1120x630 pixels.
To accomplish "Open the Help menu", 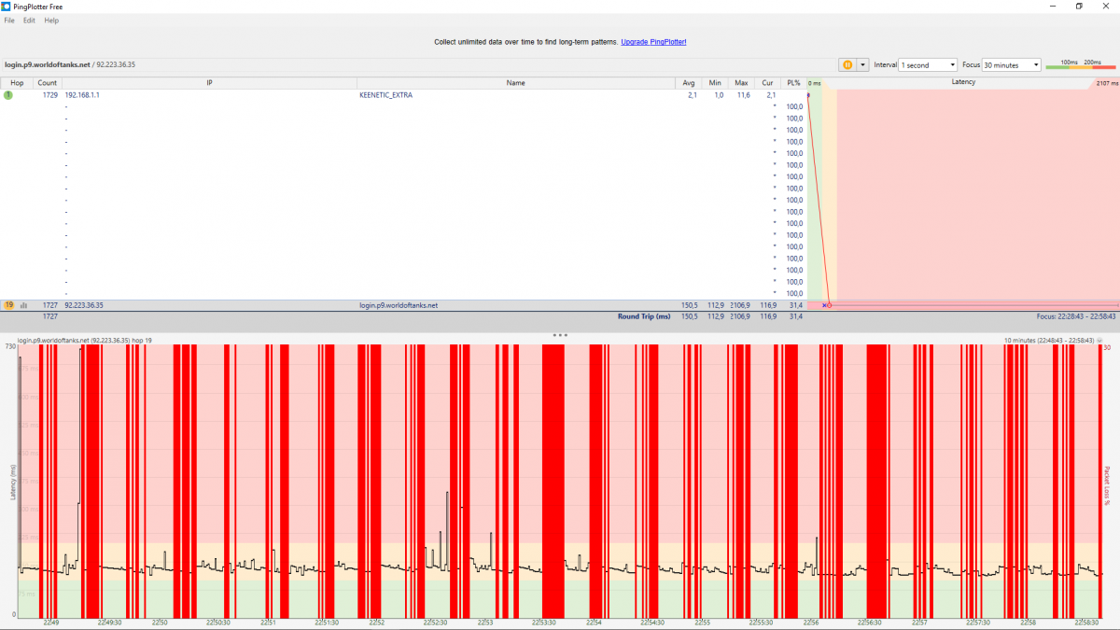I will pos(51,21).
